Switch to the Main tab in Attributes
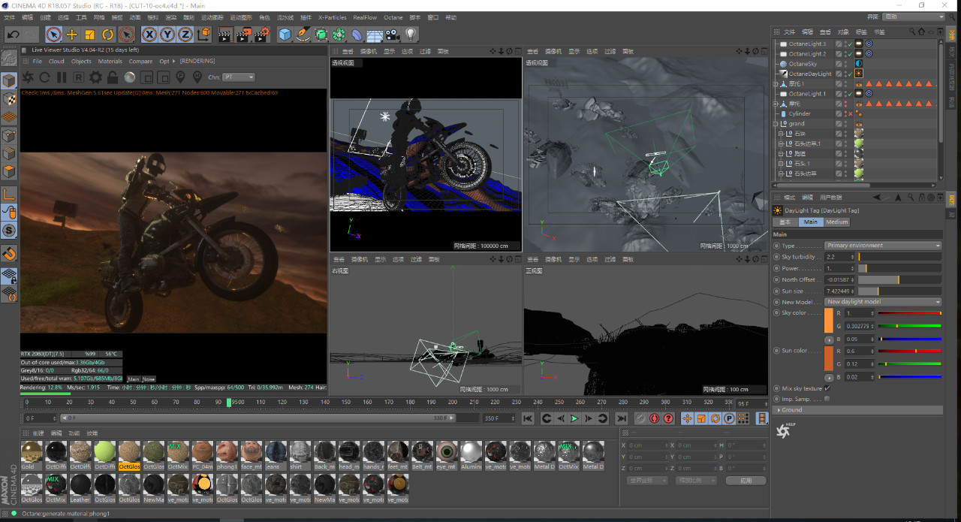Viewport: 961px width, 522px height. pyautogui.click(x=810, y=222)
